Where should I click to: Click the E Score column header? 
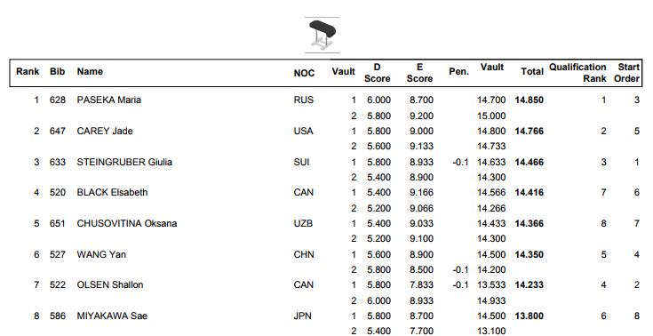coord(419,73)
